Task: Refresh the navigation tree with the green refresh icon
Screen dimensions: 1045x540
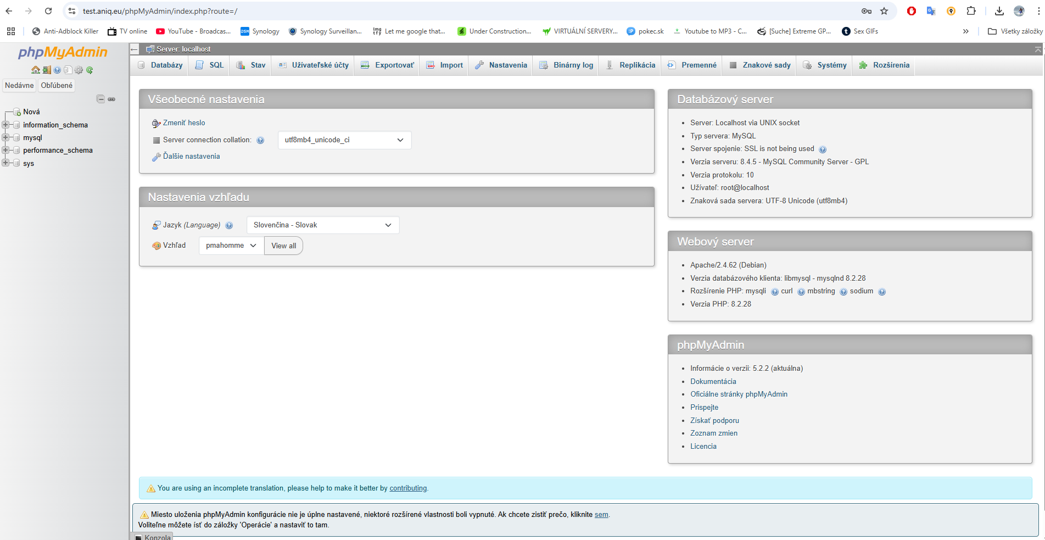Action: (89, 69)
